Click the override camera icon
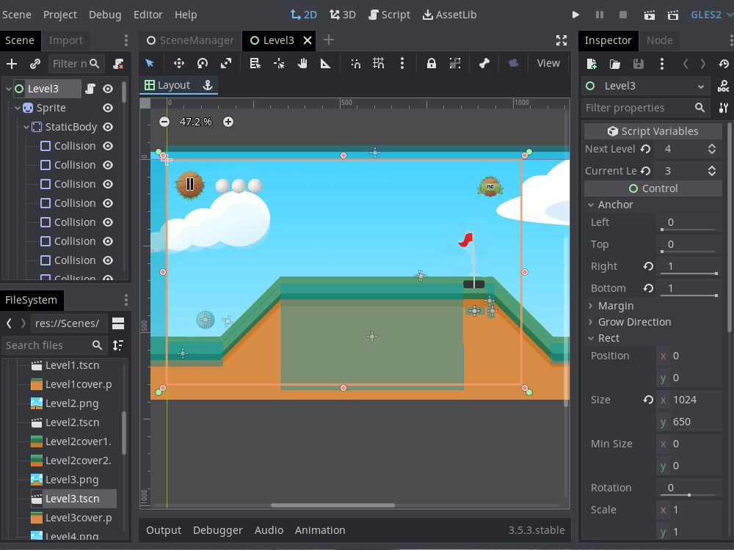Image resolution: width=734 pixels, height=550 pixels. pos(514,63)
